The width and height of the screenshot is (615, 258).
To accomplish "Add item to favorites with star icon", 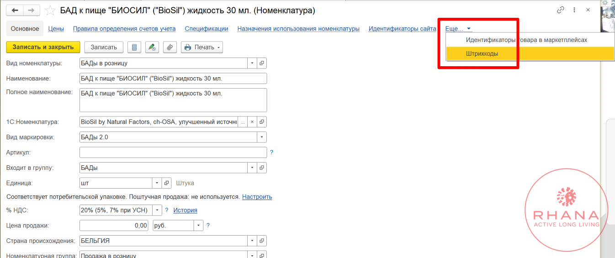I will pyautogui.click(x=51, y=11).
